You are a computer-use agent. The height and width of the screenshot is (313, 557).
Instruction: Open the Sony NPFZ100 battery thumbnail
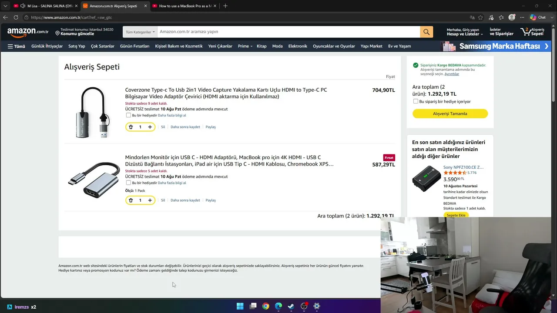tap(426, 178)
